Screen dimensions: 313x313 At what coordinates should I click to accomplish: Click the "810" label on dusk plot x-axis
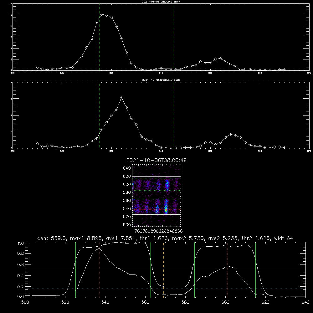(13, 151)
